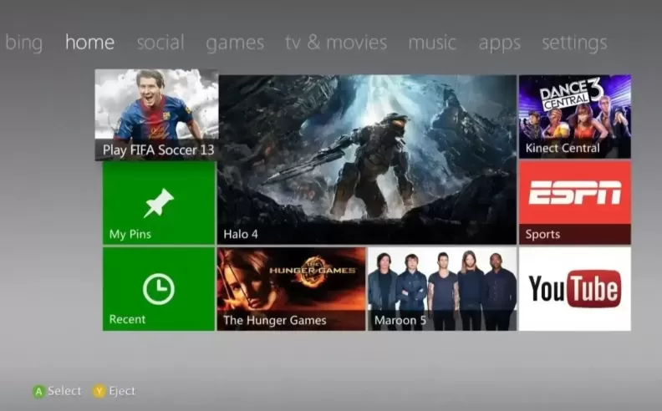Switch to the social tab
Screen dimensions: 662x411
tap(160, 43)
